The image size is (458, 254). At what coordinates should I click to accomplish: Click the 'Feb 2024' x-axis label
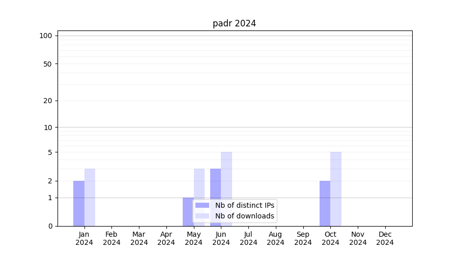click(x=111, y=238)
